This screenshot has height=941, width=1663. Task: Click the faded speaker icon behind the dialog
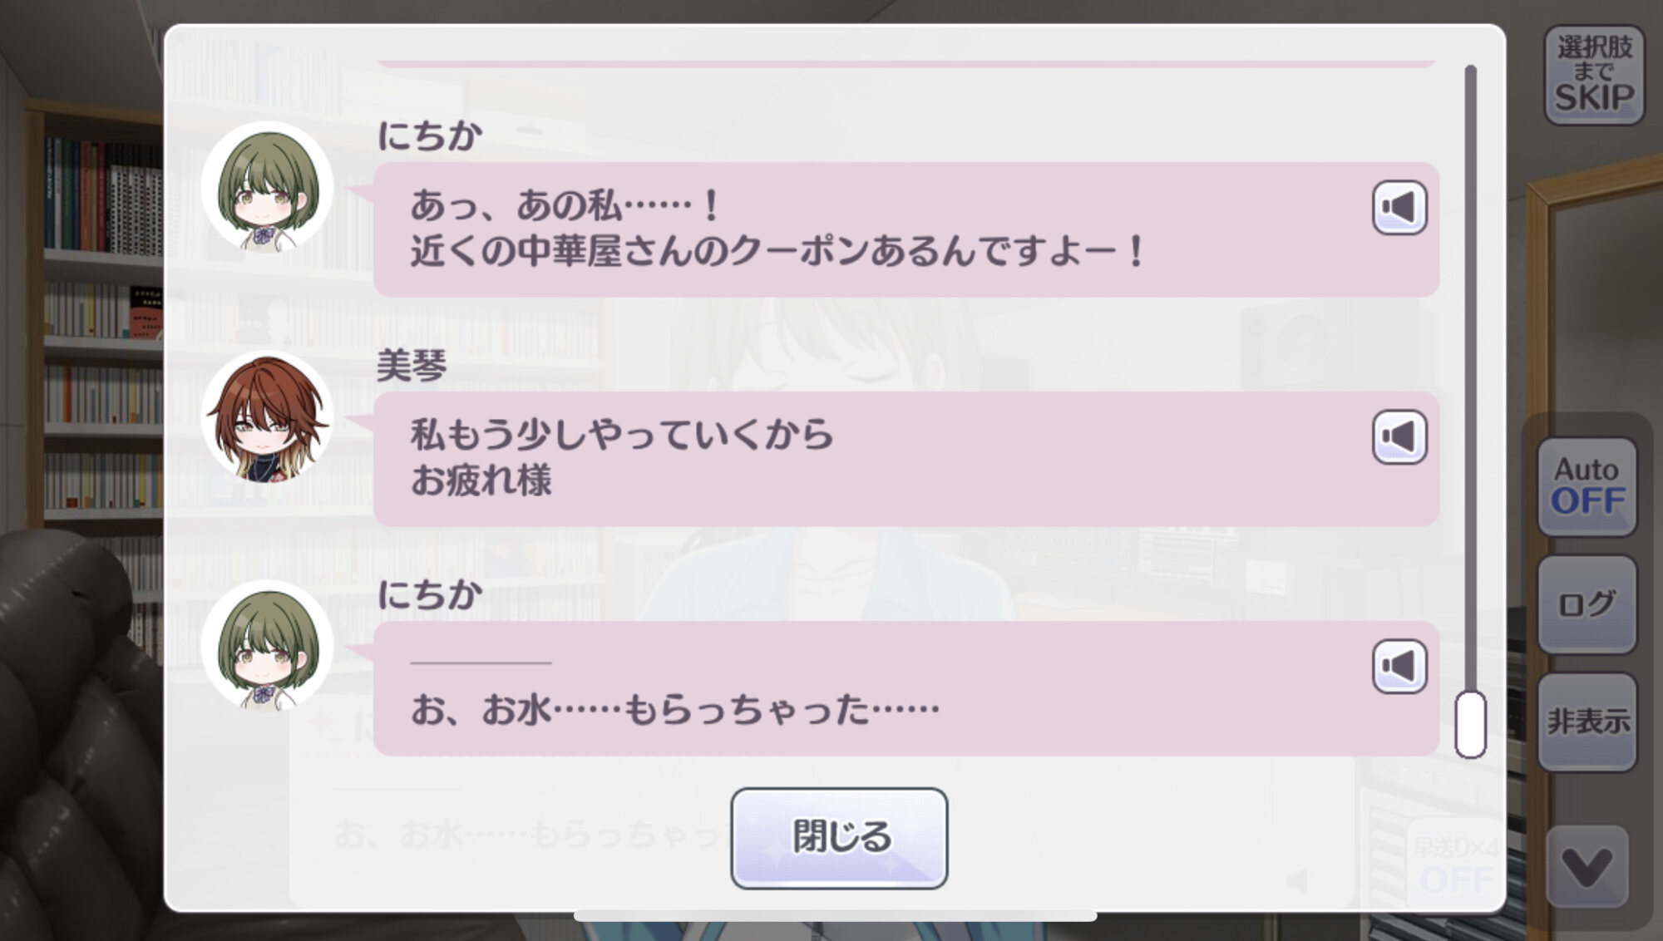(1297, 882)
